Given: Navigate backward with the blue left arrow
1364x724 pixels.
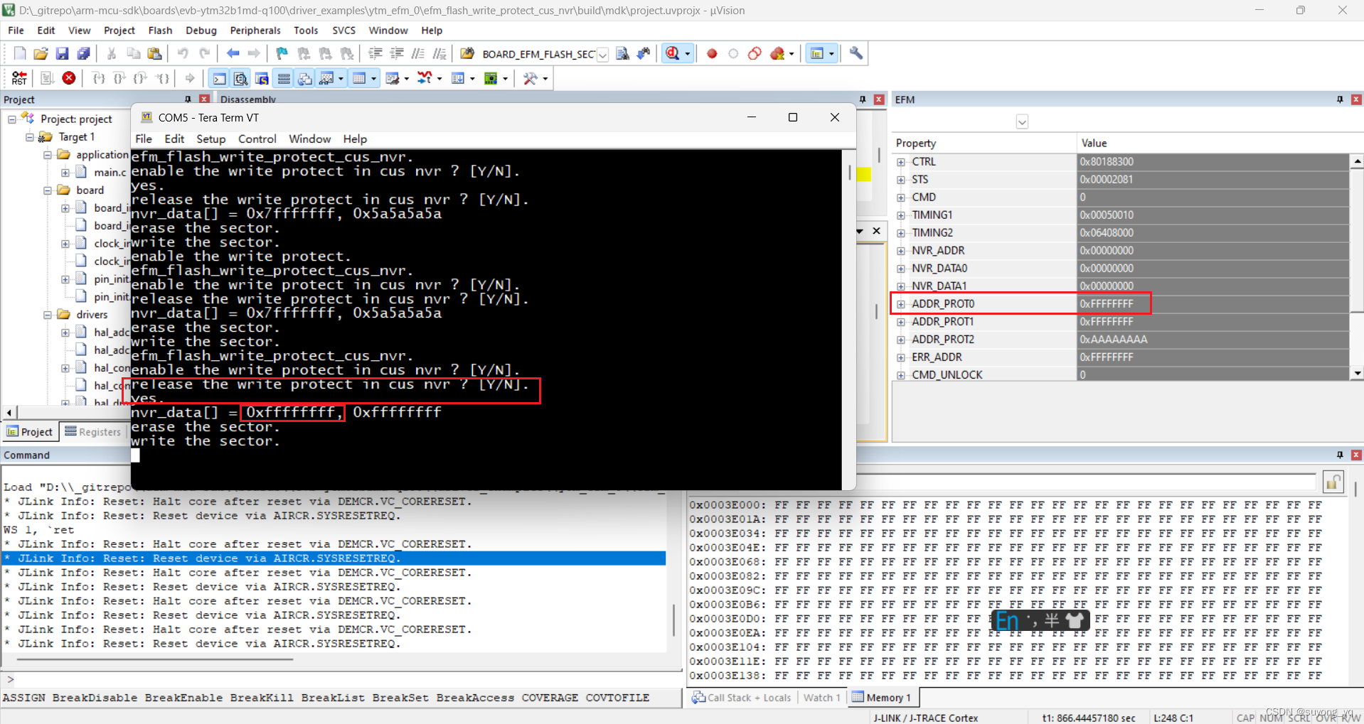Looking at the screenshot, I should point(233,53).
